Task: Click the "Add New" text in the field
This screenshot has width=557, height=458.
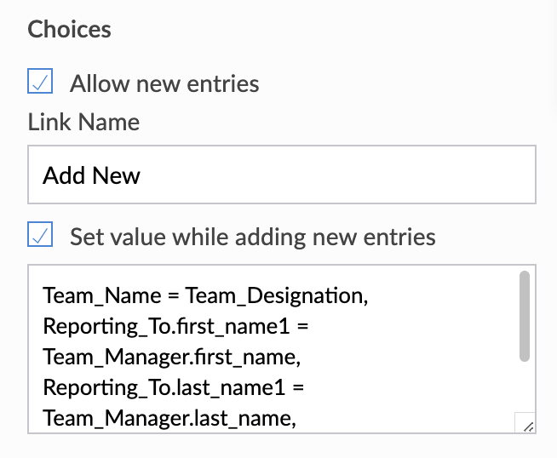Action: [x=92, y=175]
